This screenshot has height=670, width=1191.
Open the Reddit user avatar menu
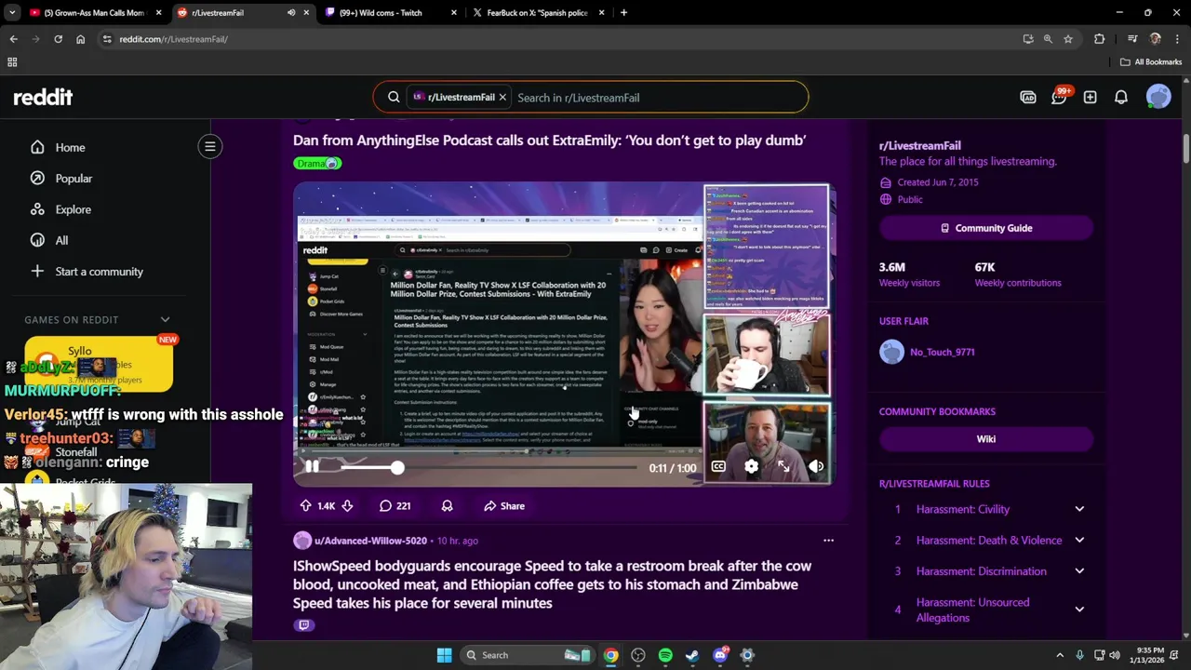point(1158,97)
